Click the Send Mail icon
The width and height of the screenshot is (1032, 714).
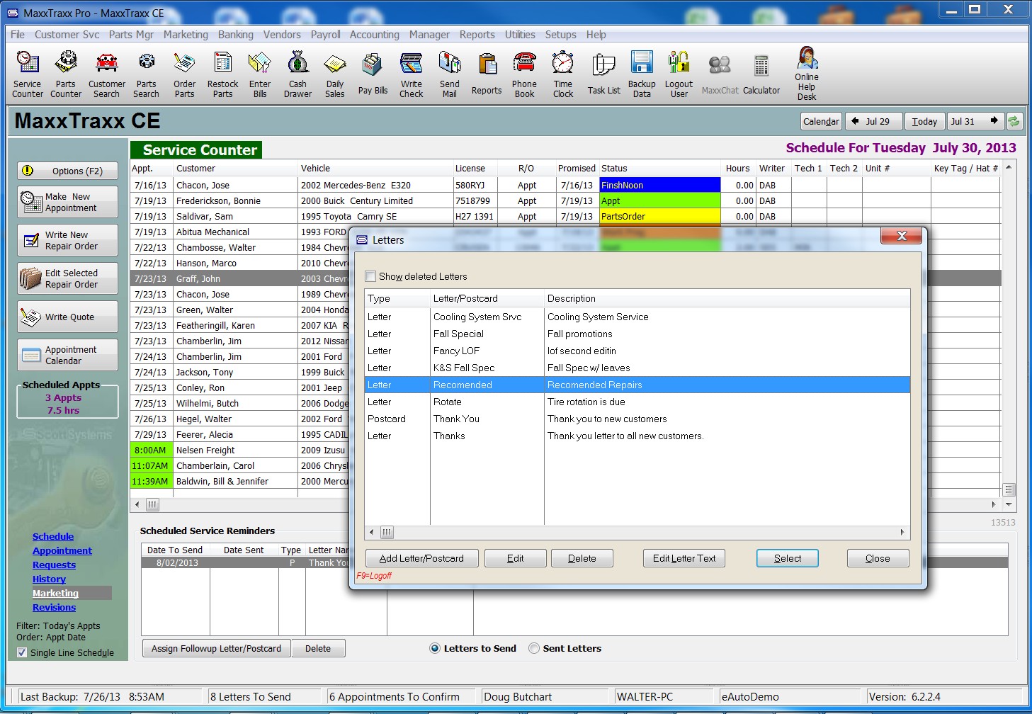click(450, 74)
